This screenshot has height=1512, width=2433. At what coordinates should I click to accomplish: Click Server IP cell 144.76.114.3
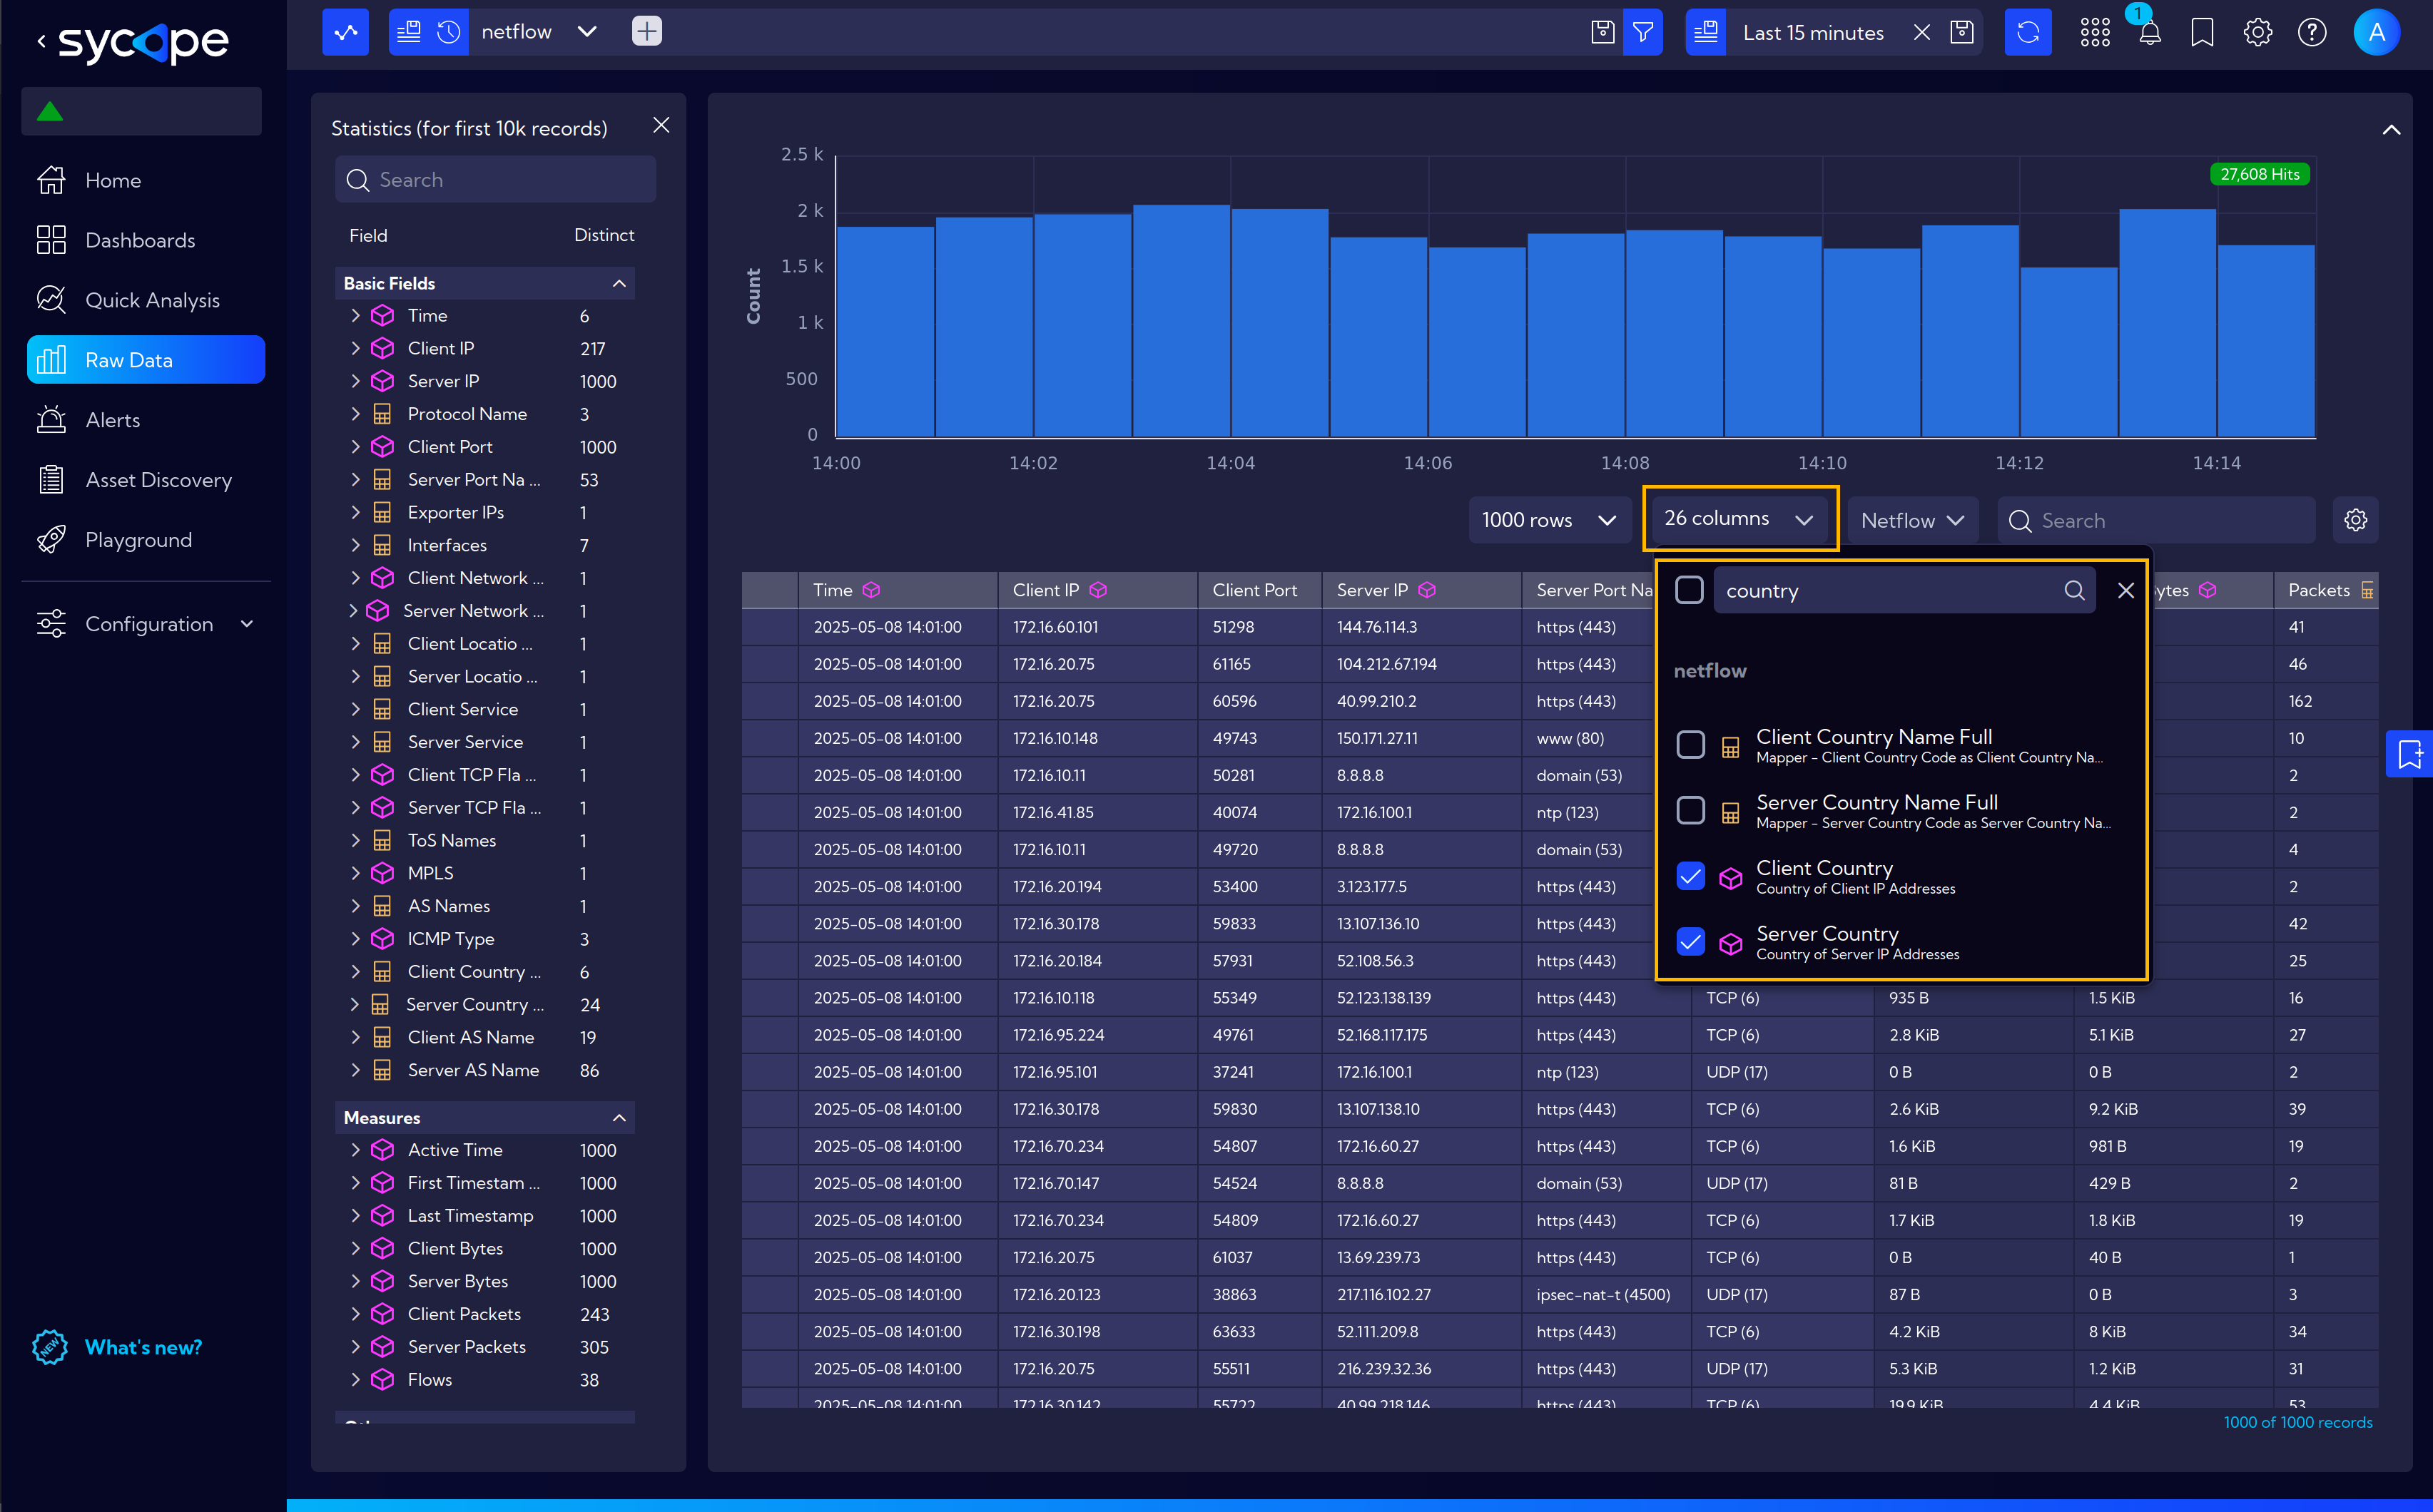(x=1376, y=627)
